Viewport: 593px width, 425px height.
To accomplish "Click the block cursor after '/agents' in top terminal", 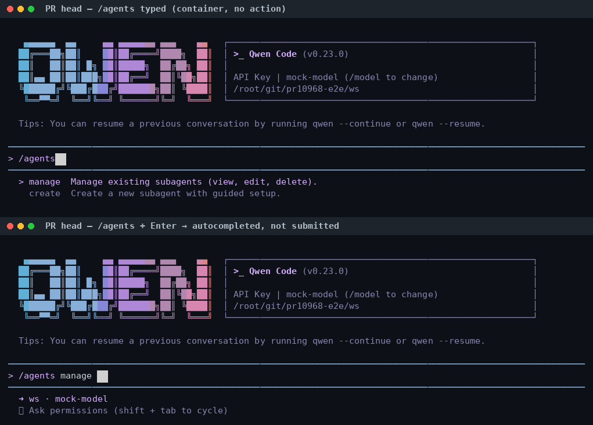I will 60,159.
